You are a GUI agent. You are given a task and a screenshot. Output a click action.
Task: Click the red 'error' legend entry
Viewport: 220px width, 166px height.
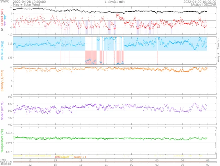(57, 157)
